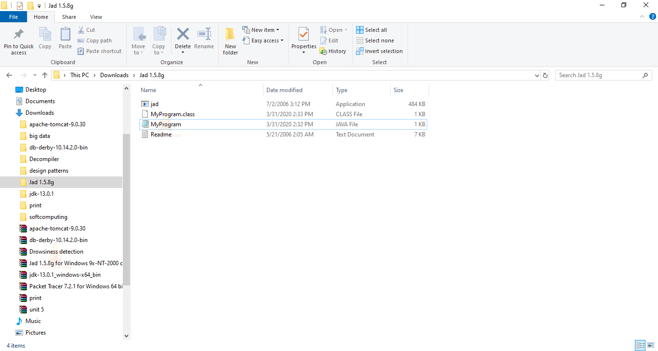Screen dimensions: 658x351
Task: Click Copy path in Clipboard group
Action: pos(95,40)
